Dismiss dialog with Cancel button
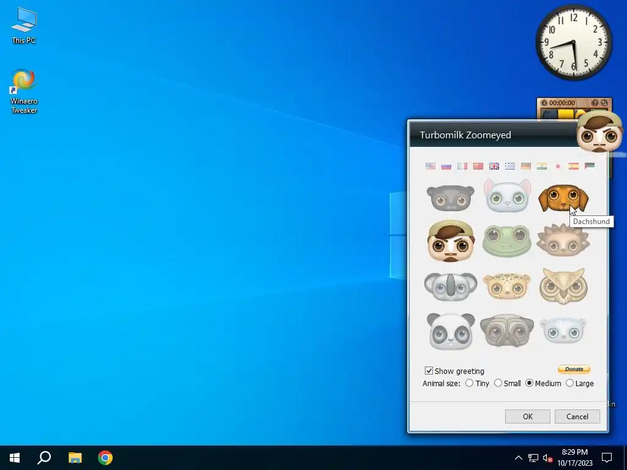 click(x=577, y=416)
